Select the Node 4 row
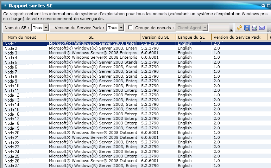This screenshot has width=271, height=168. point(137,58)
